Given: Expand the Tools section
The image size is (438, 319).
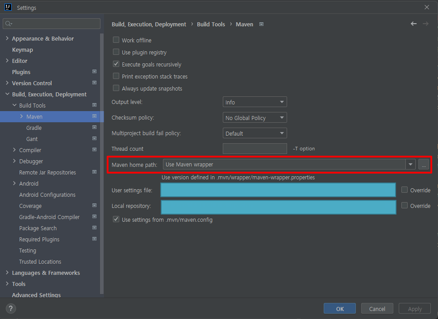Looking at the screenshot, I should 7,284.
